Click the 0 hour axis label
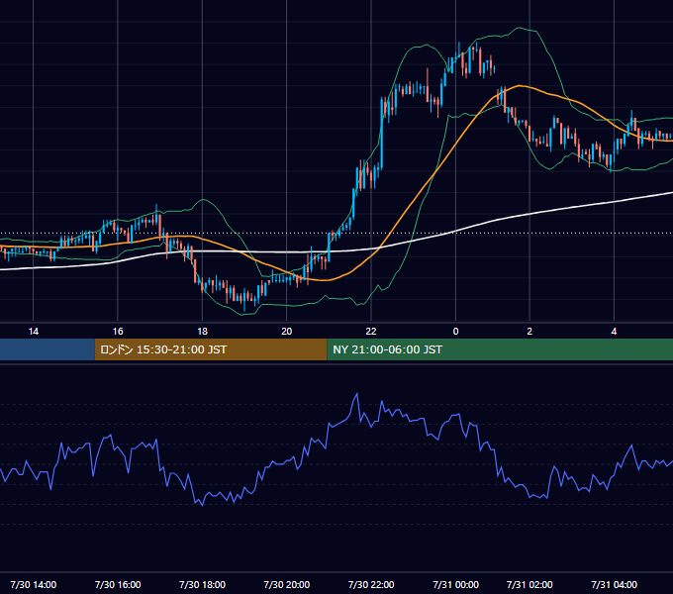Viewport: 673px width, 594px height. (x=456, y=331)
